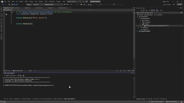
Task: Open the Tools menu
Action: (46, 1)
